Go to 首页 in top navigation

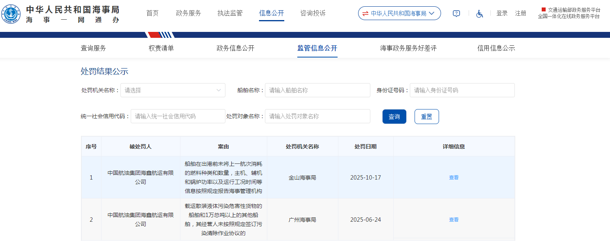152,13
